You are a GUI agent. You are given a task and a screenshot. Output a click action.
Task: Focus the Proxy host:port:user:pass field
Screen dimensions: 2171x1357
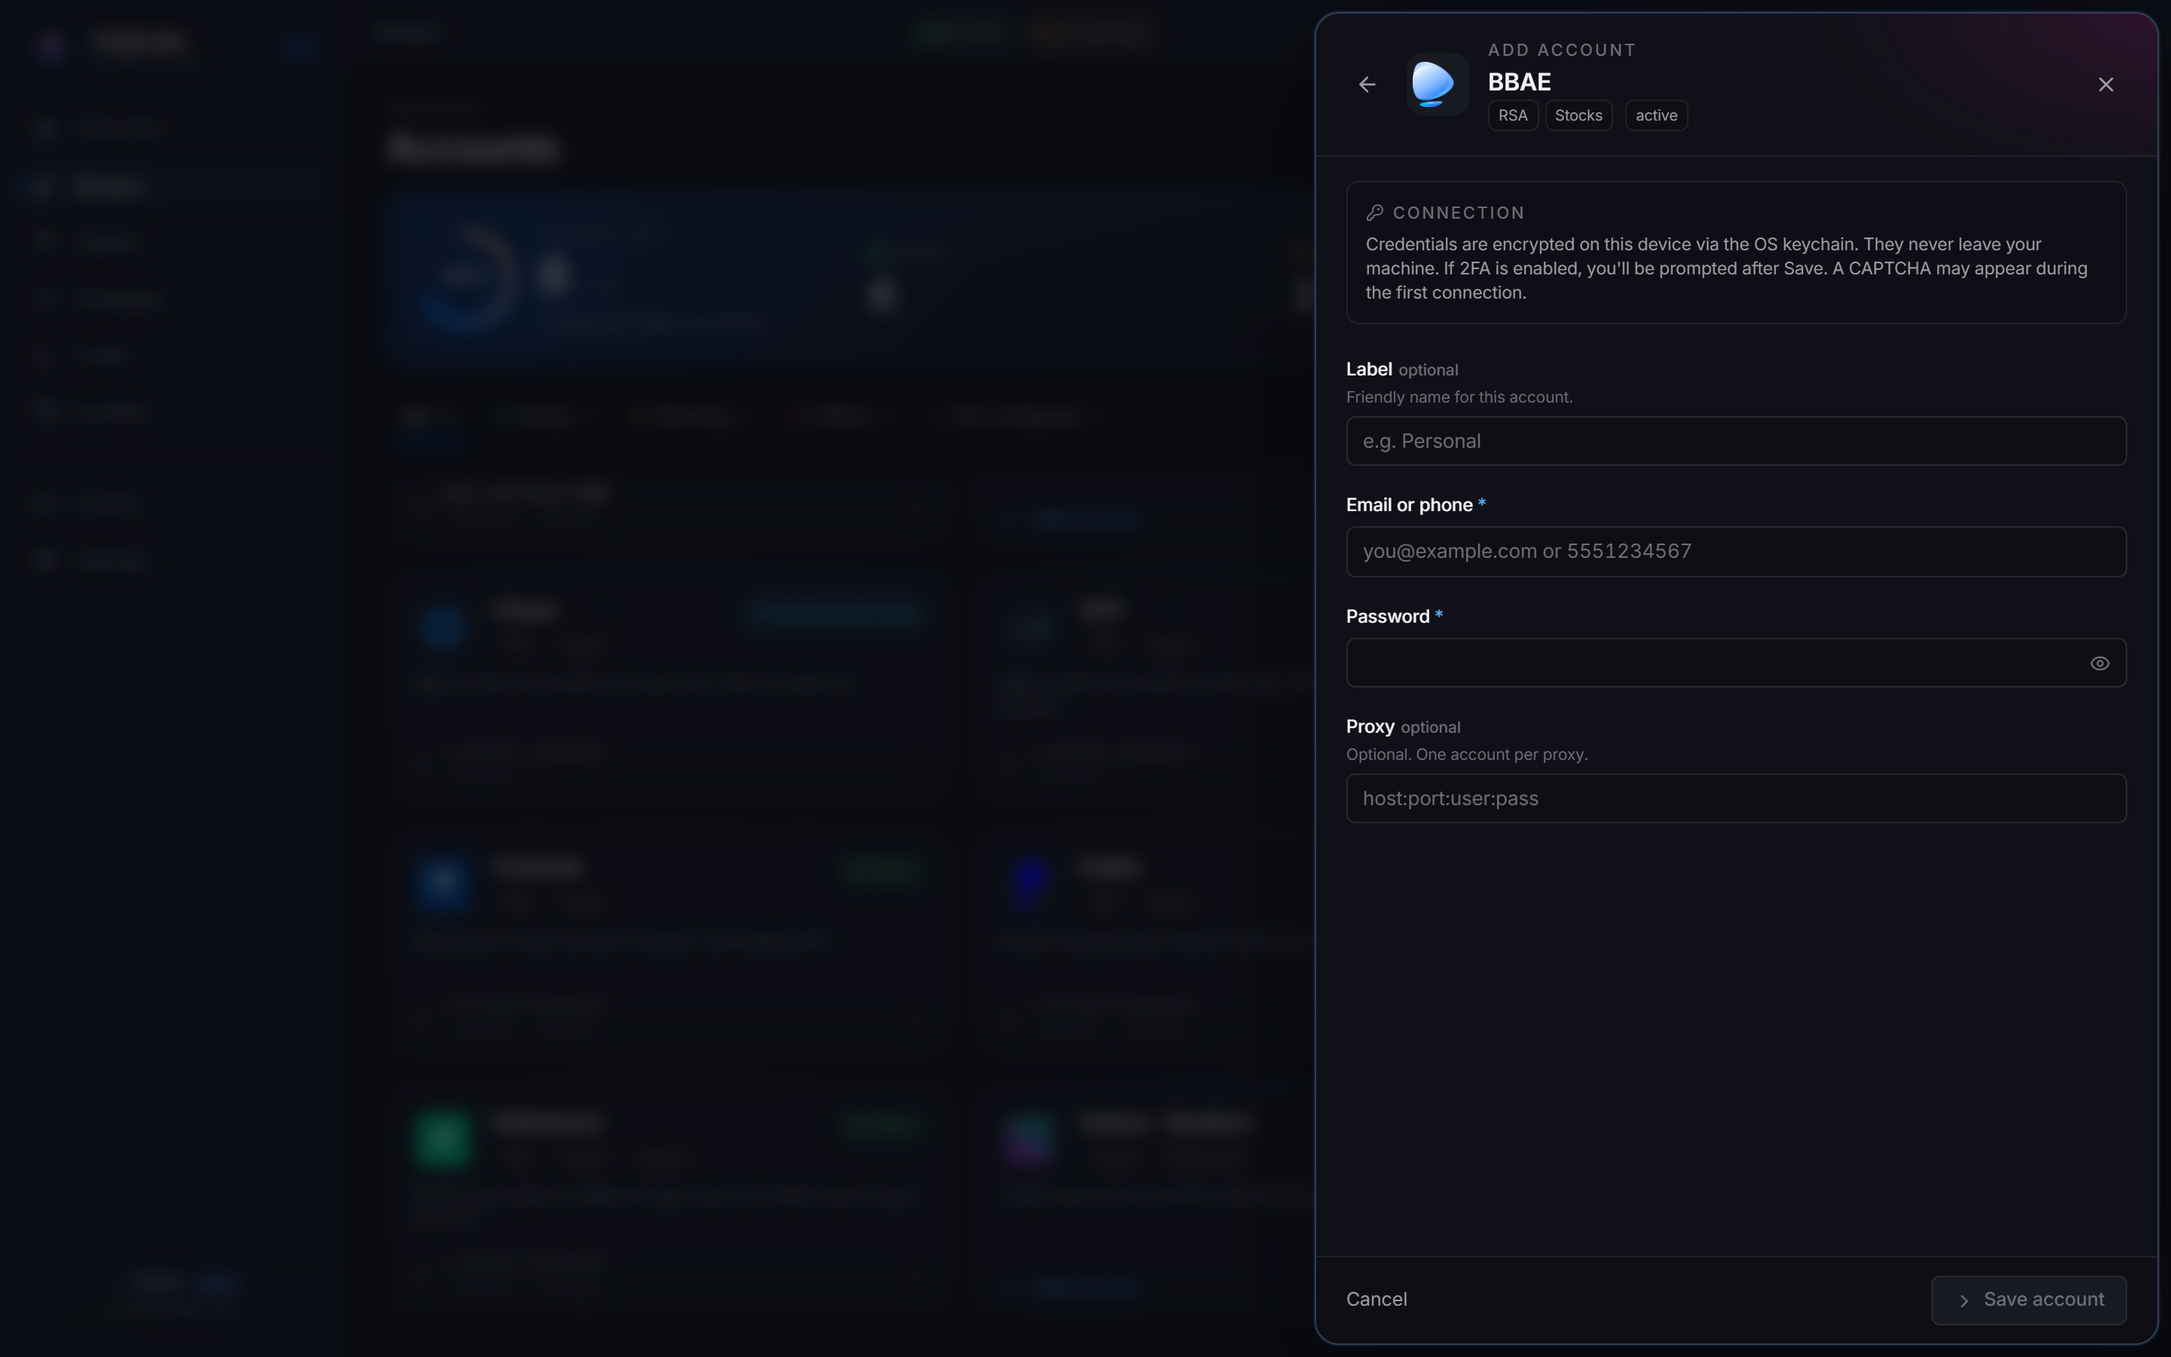1736,799
